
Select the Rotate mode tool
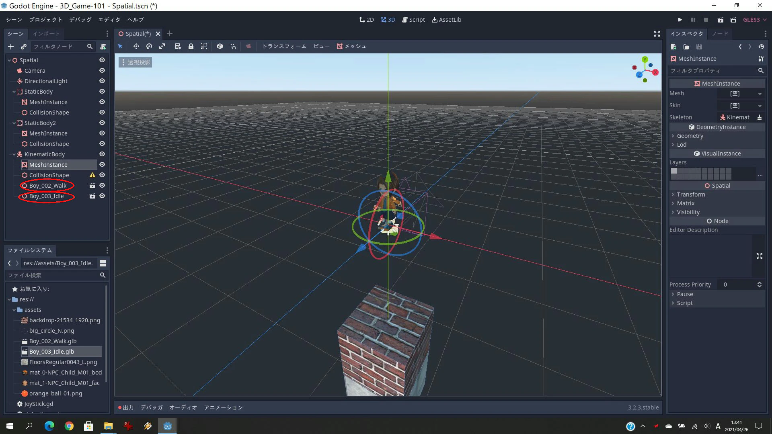[149, 46]
